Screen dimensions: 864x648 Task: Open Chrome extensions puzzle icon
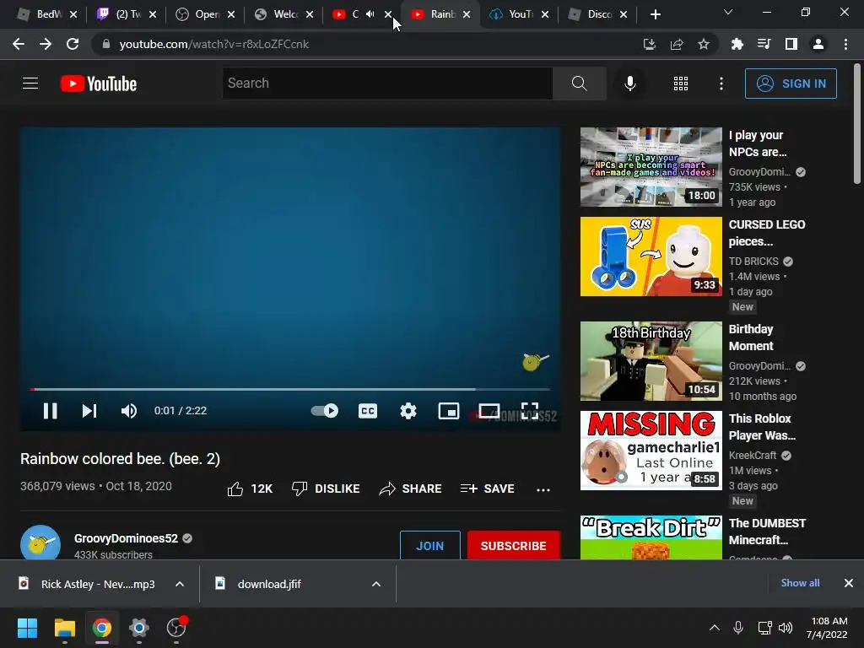[737, 44]
